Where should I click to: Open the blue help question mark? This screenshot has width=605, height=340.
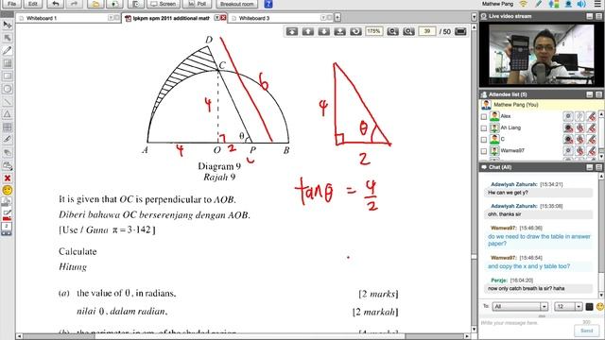(x=268, y=4)
